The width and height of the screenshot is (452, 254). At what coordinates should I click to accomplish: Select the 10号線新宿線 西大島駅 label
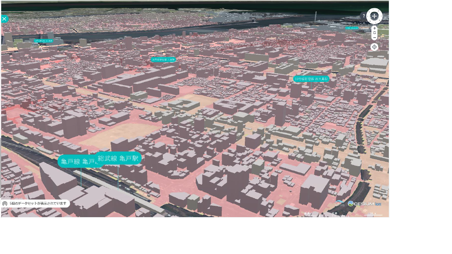[311, 79]
